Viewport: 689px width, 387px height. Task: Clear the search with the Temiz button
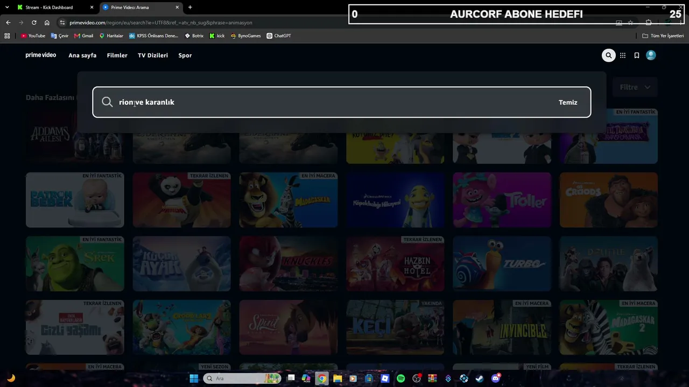pyautogui.click(x=568, y=102)
